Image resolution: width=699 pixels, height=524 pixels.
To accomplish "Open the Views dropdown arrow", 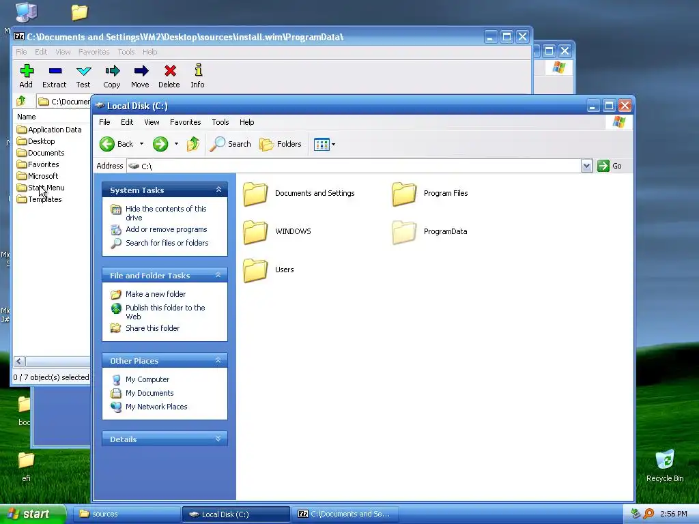I will tap(333, 145).
